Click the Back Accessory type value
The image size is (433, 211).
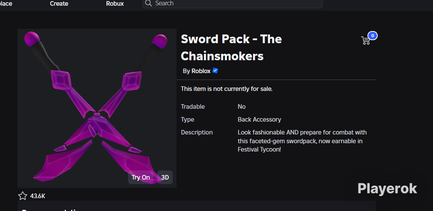pyautogui.click(x=259, y=120)
